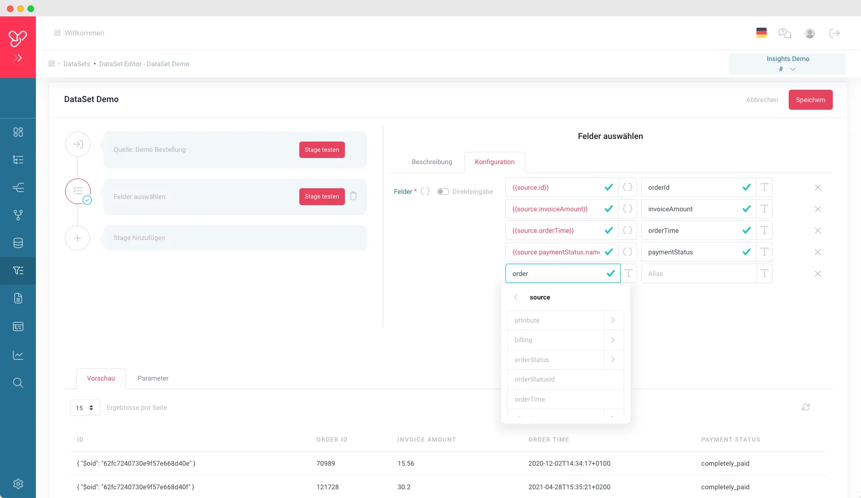
Task: Refresh the preview results
Action: click(806, 407)
